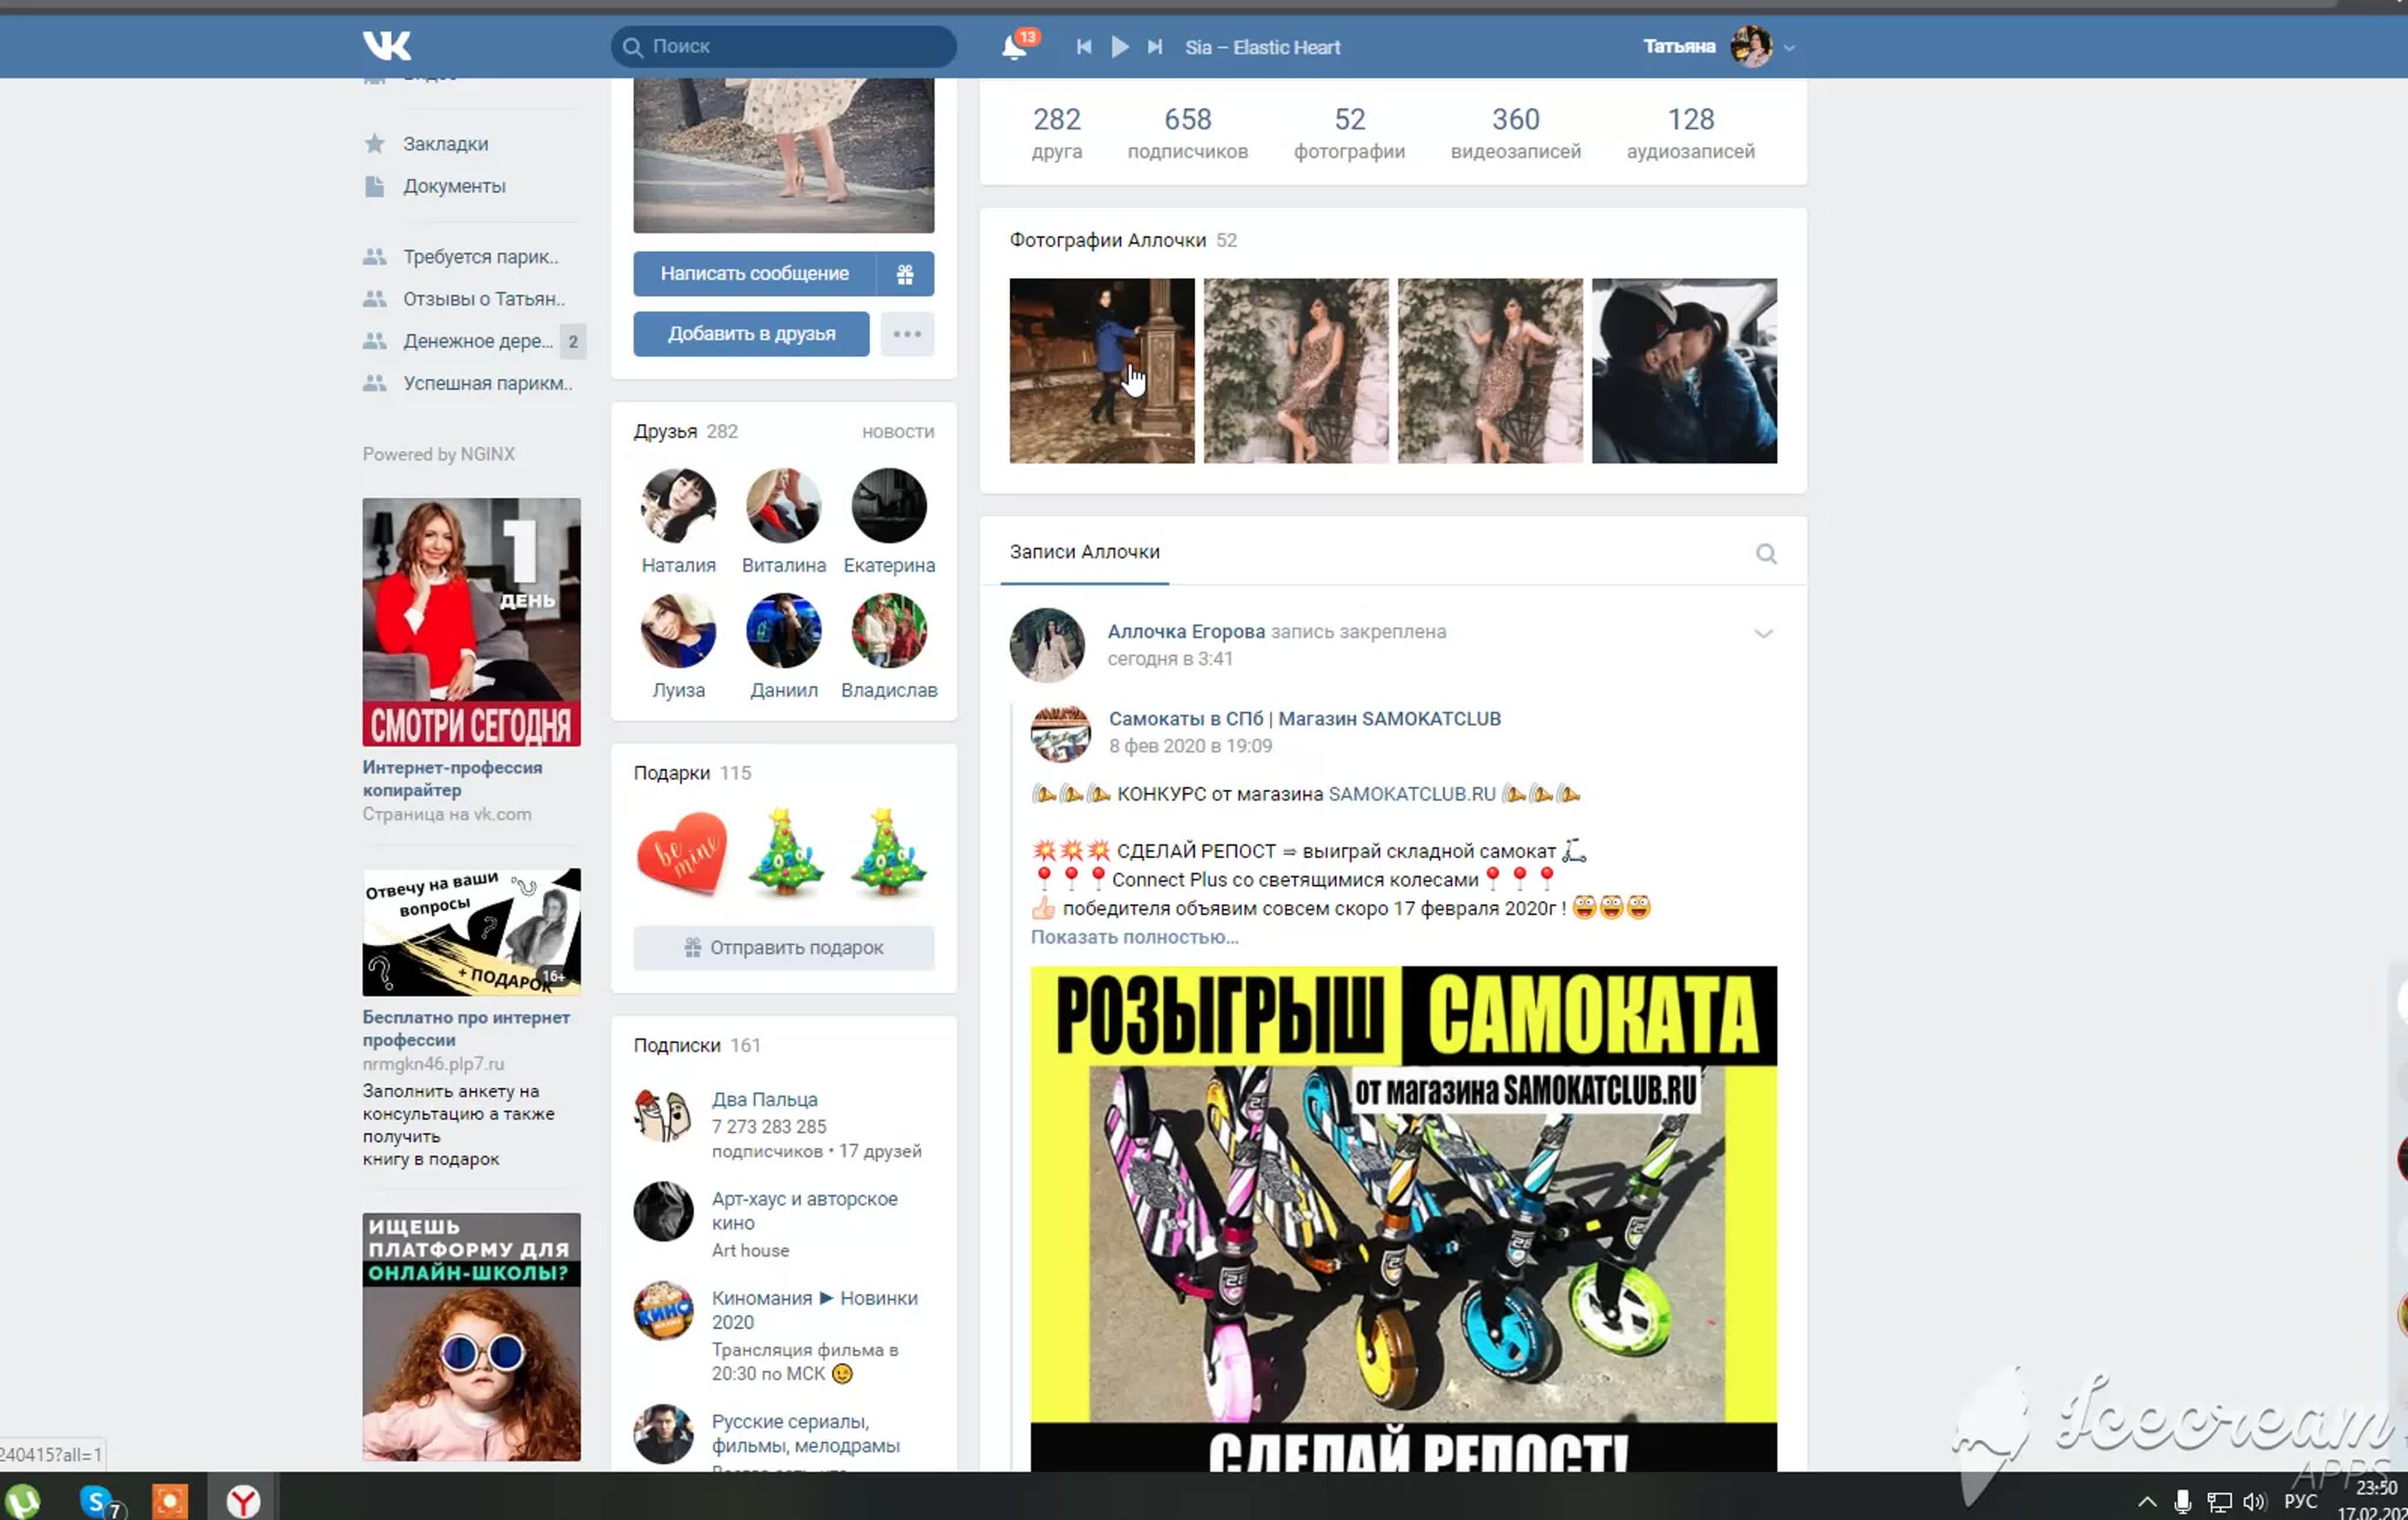The width and height of the screenshot is (2408, 1520).
Task: Select the Записи Аллочки tab
Action: tap(1084, 552)
